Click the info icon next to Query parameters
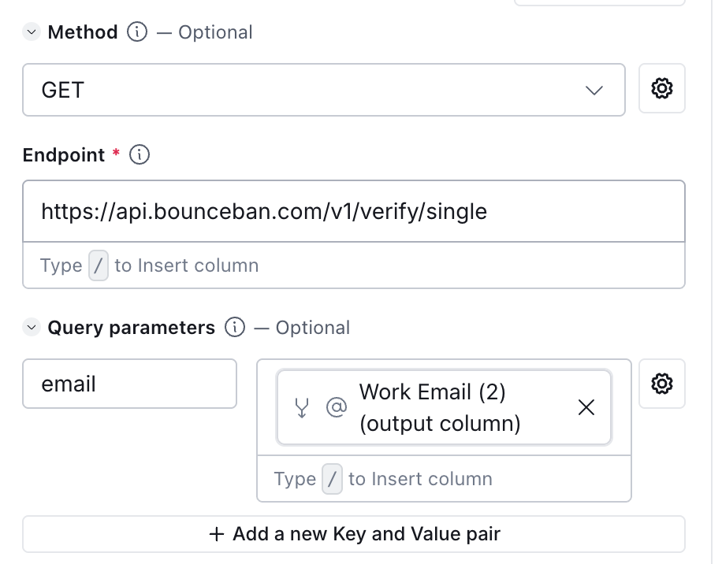 (235, 328)
